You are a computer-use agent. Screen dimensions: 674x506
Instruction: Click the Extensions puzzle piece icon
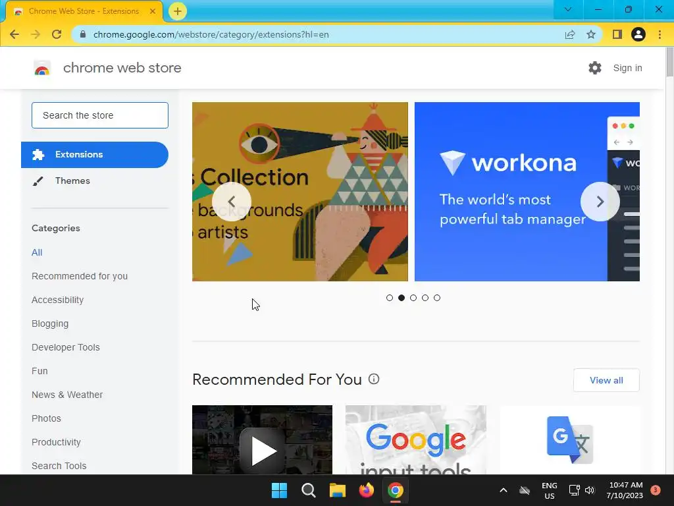point(38,154)
